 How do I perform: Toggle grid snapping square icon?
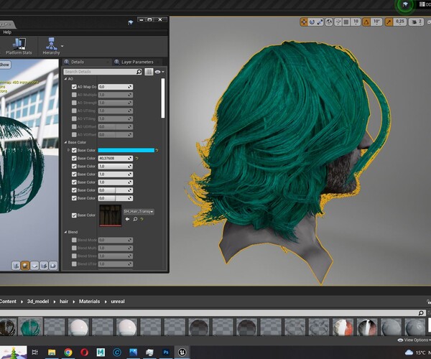(346, 22)
